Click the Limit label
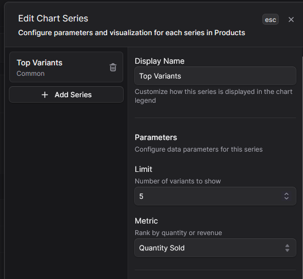The width and height of the screenshot is (303, 279). [144, 169]
